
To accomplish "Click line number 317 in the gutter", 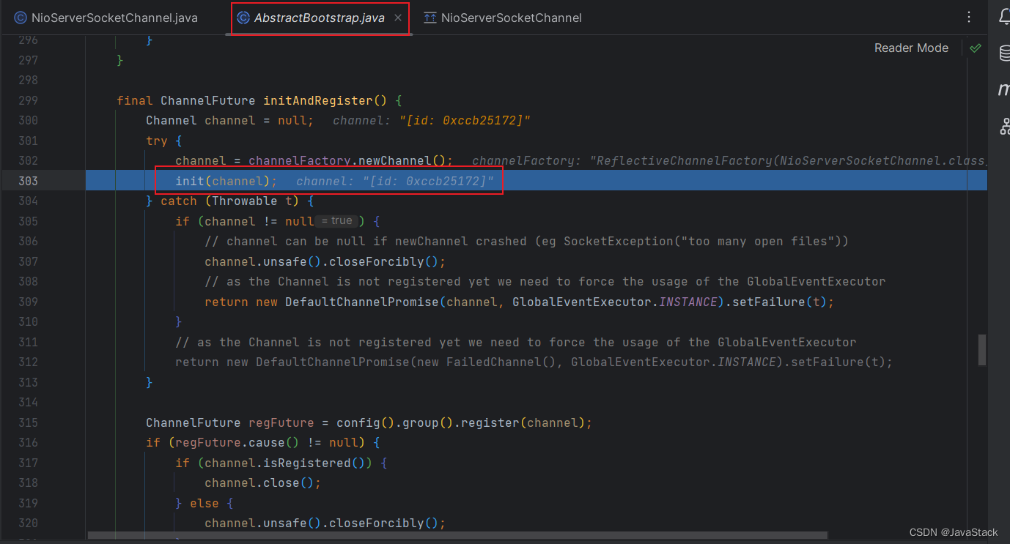I will click(x=28, y=463).
